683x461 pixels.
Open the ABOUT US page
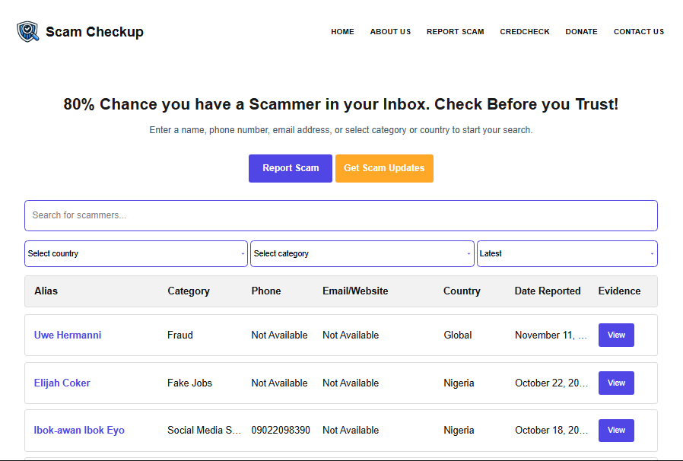click(x=390, y=32)
